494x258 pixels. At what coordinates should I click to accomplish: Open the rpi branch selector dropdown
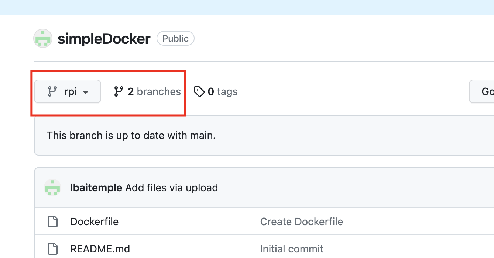pos(68,91)
